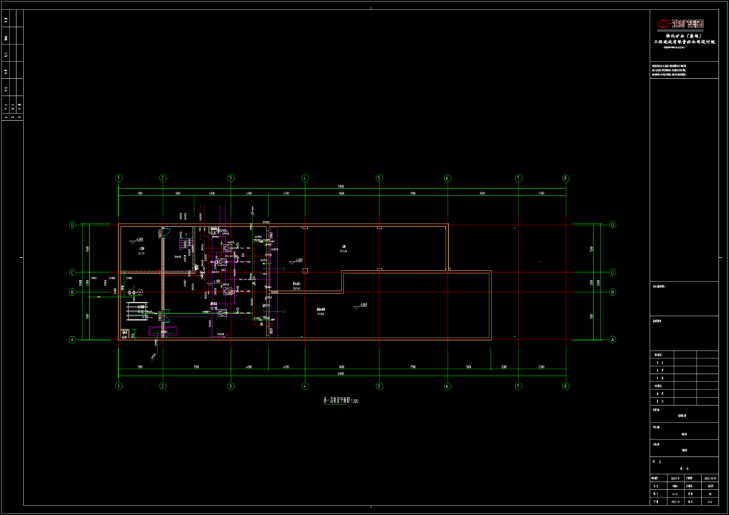The height and width of the screenshot is (515, 729).
Task: Pick axis bubble 4 in the bottom row
Action: click(x=305, y=386)
